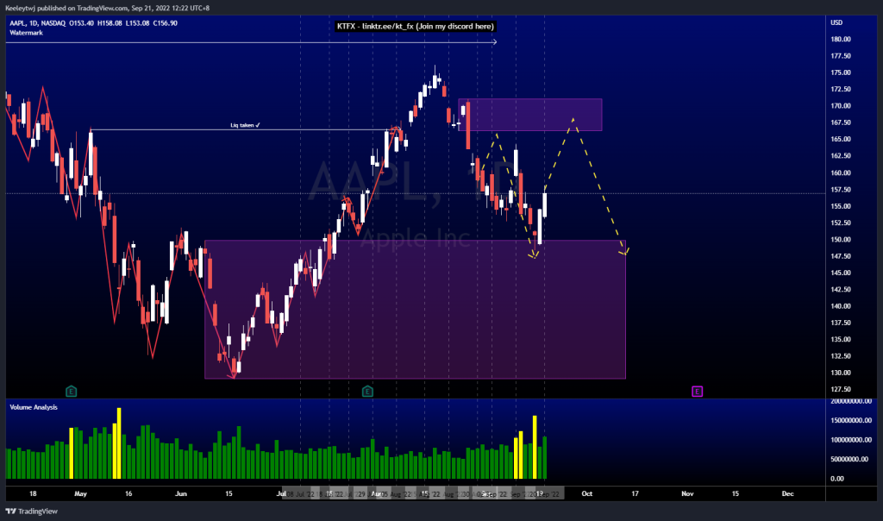Click the 150.00 price axis label
Viewport: 883px width, 521px height.
(840, 240)
